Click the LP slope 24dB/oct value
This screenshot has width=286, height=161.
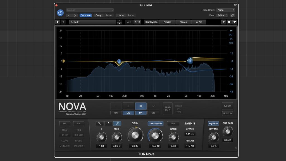coord(78,146)
